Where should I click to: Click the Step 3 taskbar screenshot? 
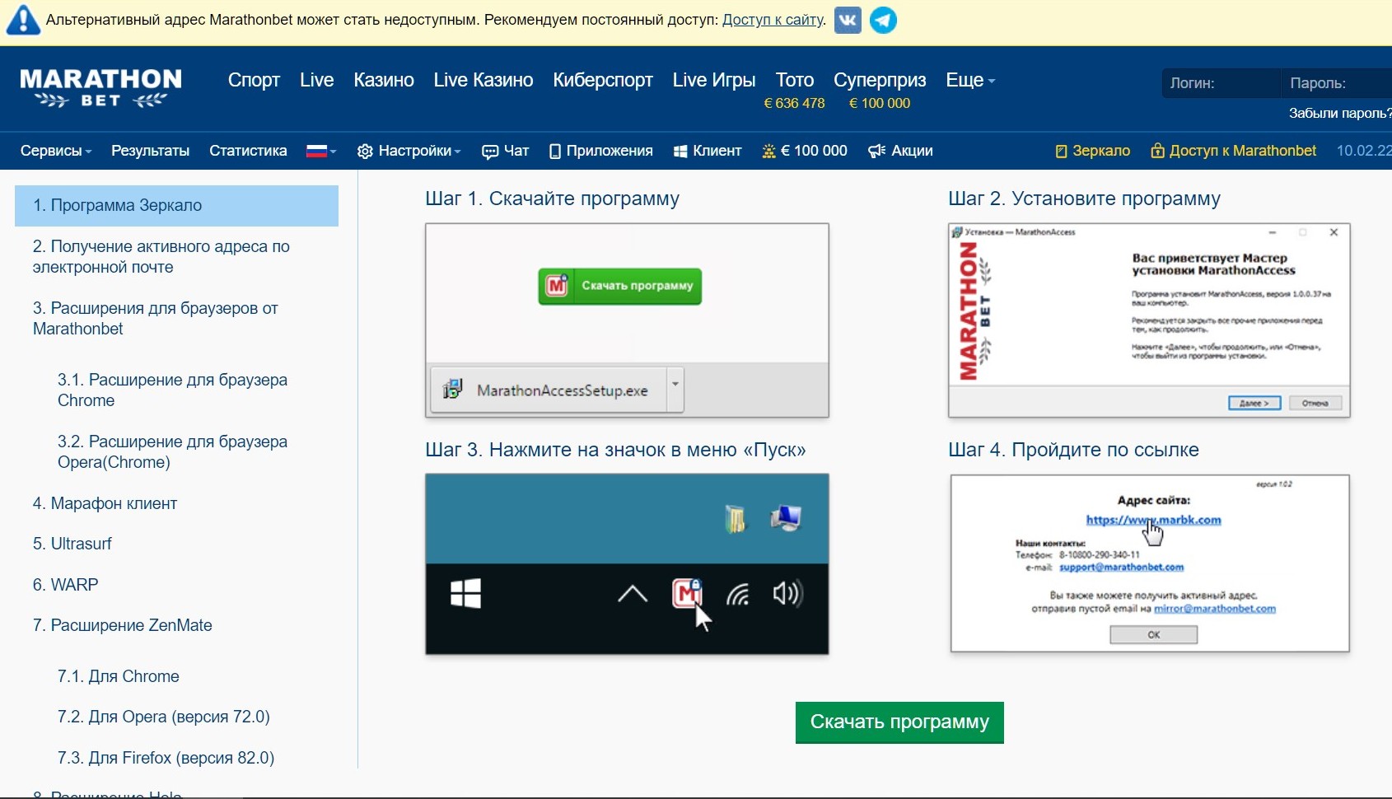point(627,564)
